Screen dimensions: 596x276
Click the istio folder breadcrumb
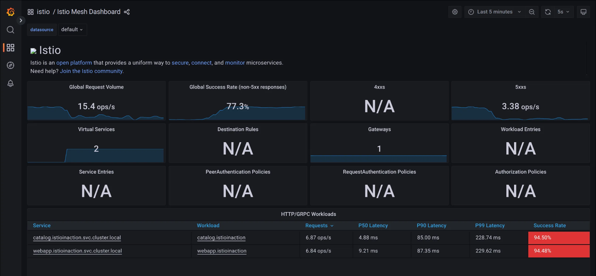43,12
